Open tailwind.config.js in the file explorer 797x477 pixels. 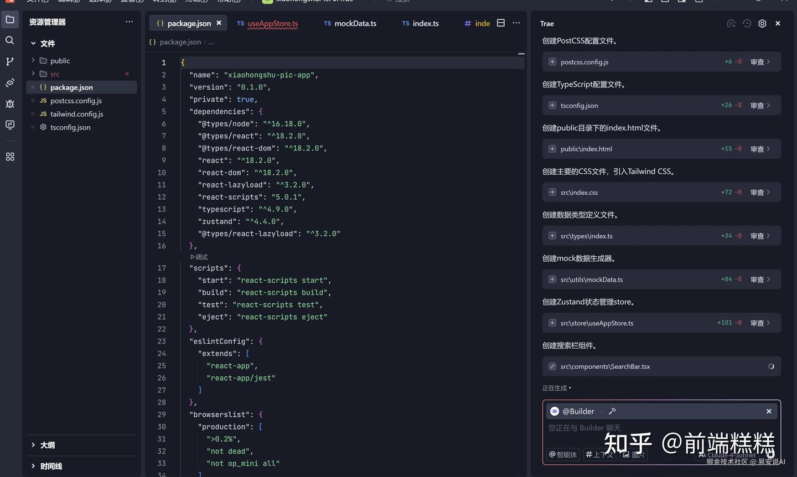pyautogui.click(x=76, y=114)
